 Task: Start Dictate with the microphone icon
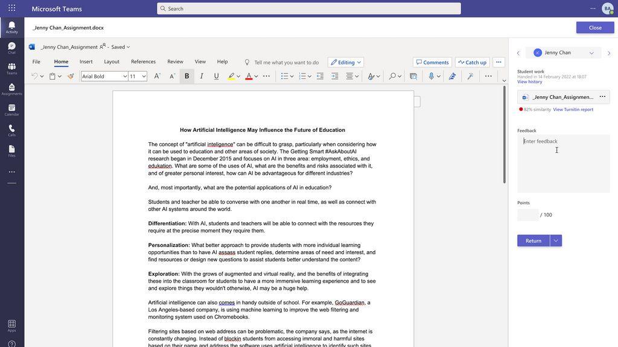click(x=431, y=77)
